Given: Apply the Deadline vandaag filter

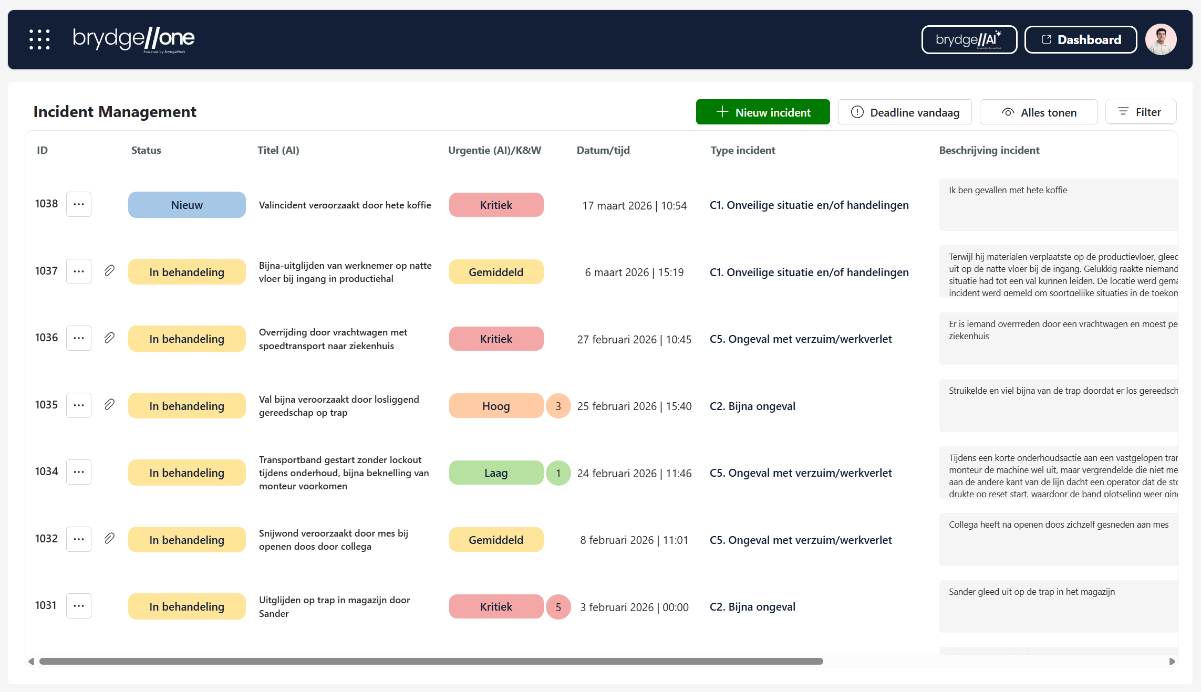Looking at the screenshot, I should (x=905, y=112).
